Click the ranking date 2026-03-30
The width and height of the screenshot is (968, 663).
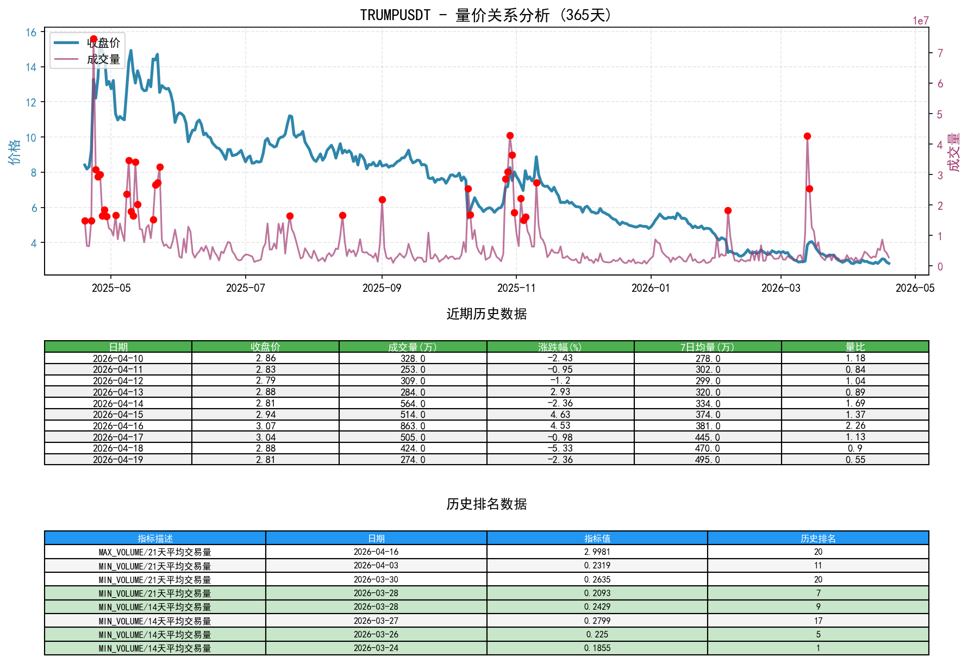tap(376, 579)
